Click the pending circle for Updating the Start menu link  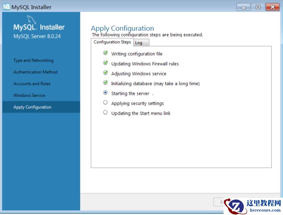click(x=106, y=113)
